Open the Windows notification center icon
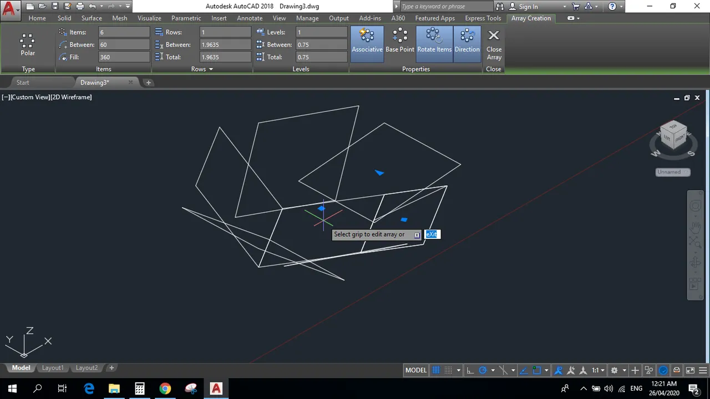The image size is (710, 399). click(693, 388)
